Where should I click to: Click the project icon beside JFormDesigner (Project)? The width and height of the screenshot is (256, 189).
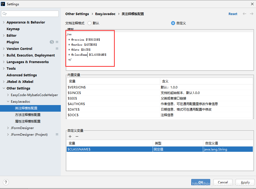(x=57, y=134)
